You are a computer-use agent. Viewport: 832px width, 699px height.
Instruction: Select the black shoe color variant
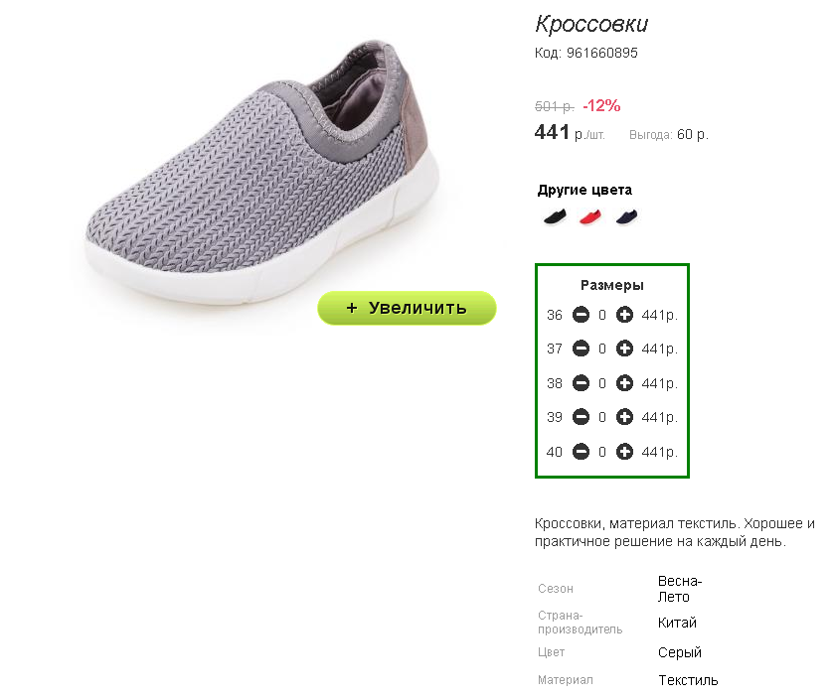[x=555, y=216]
